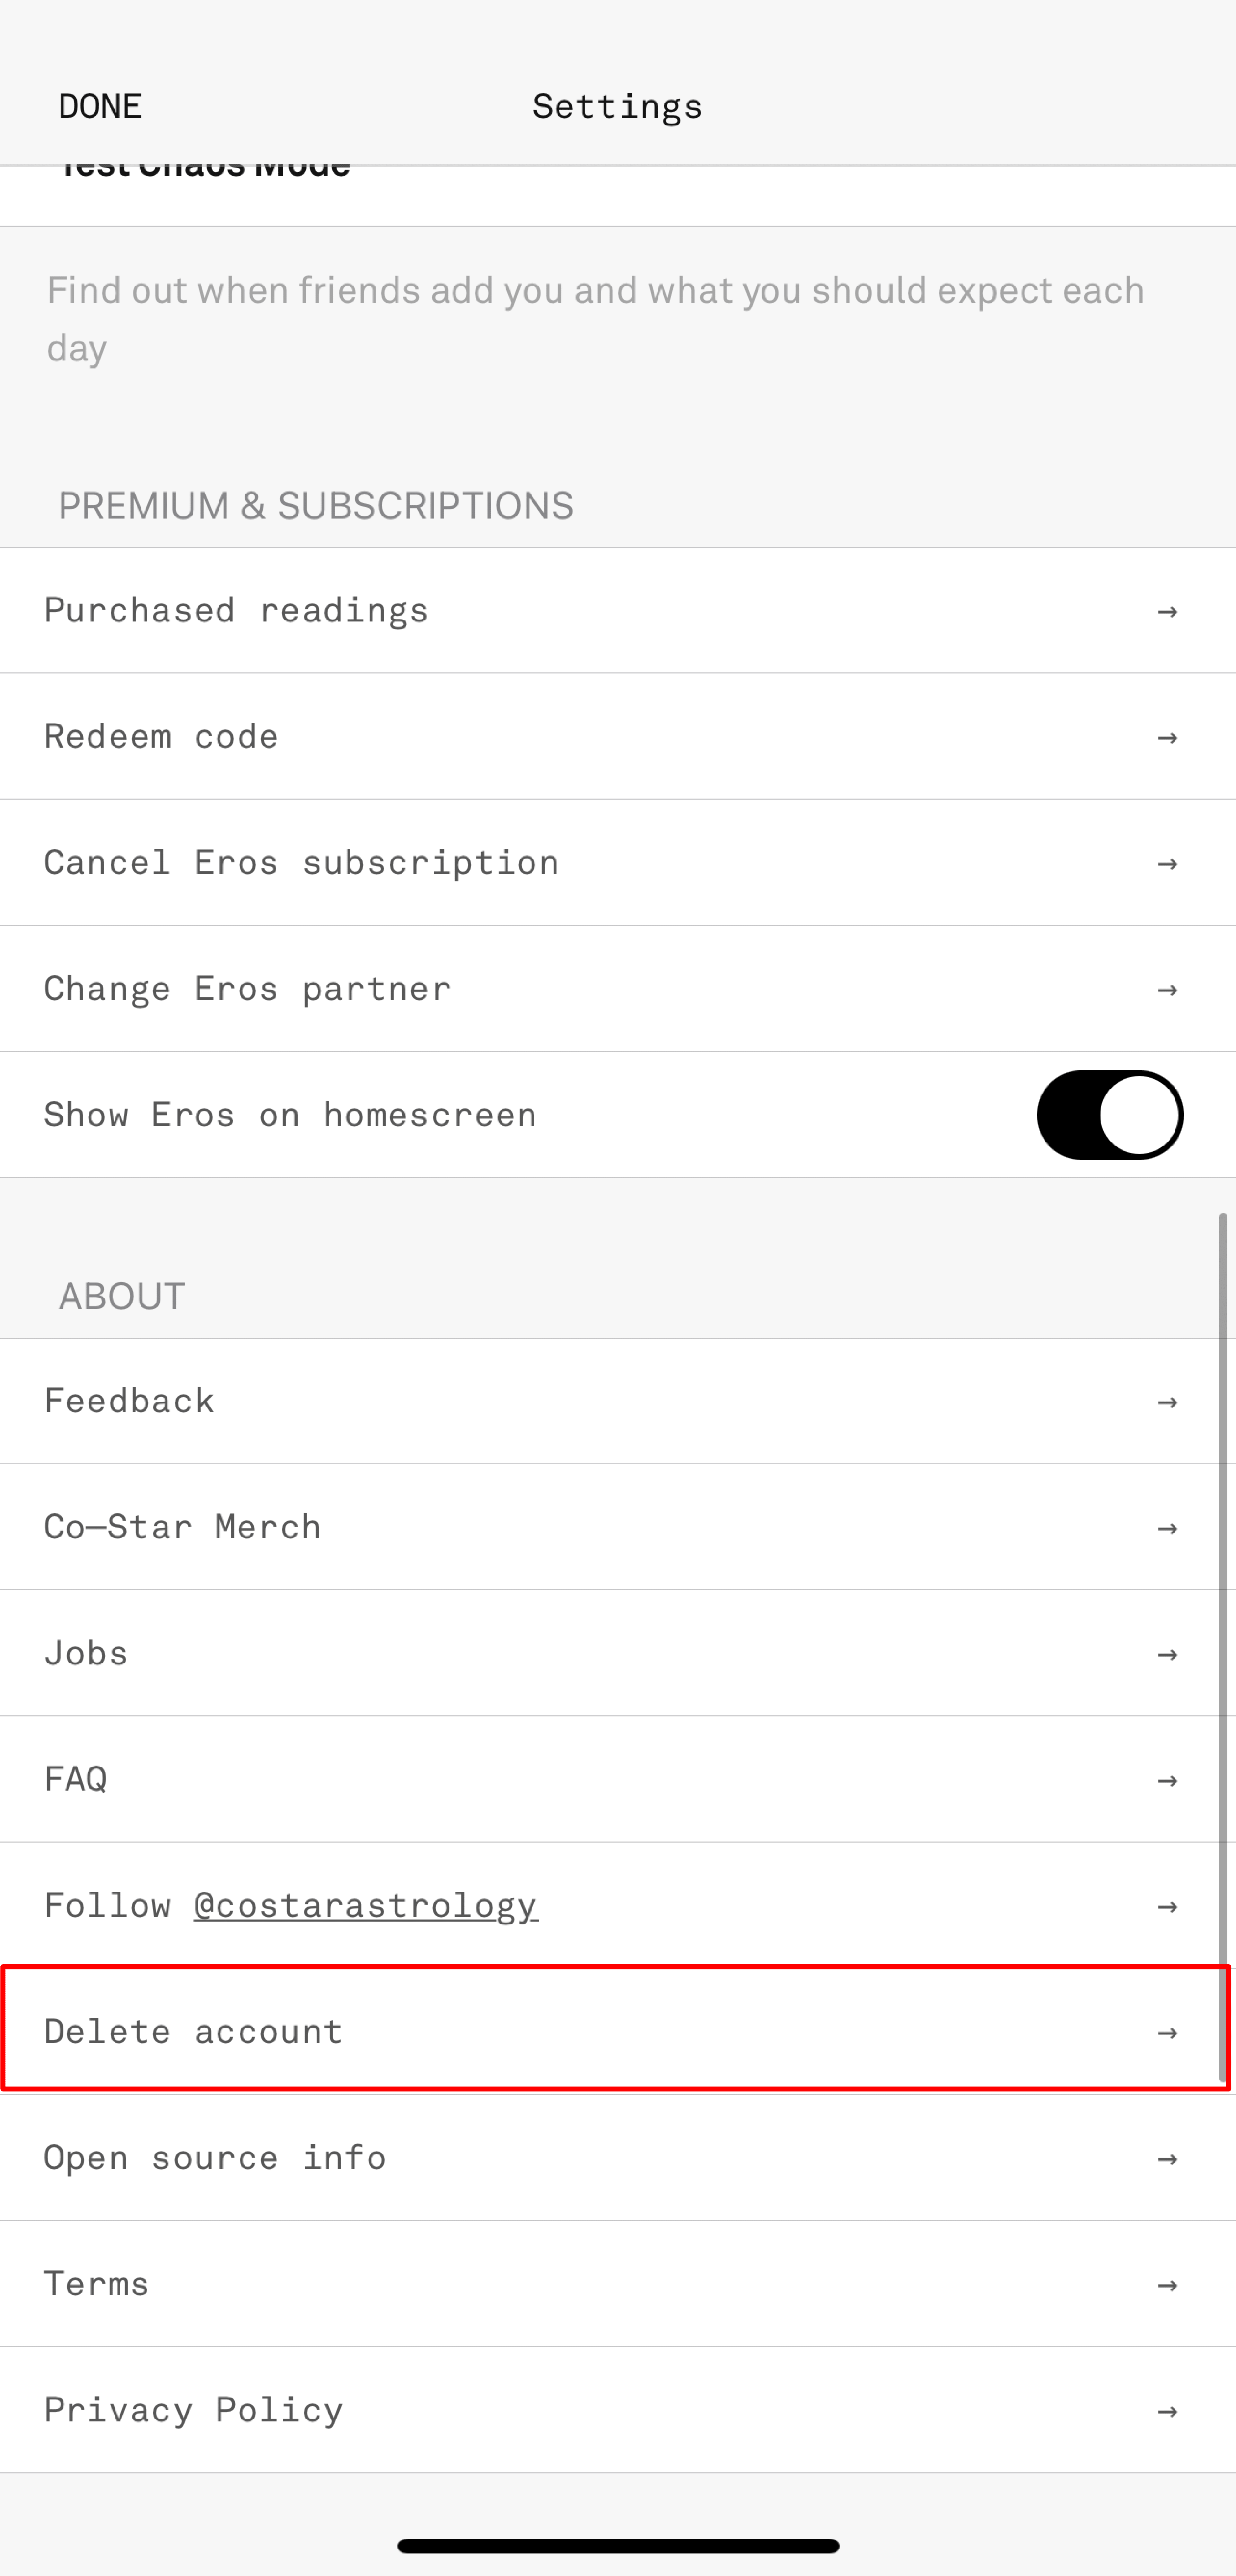Tap DONE to close Settings

click(100, 106)
